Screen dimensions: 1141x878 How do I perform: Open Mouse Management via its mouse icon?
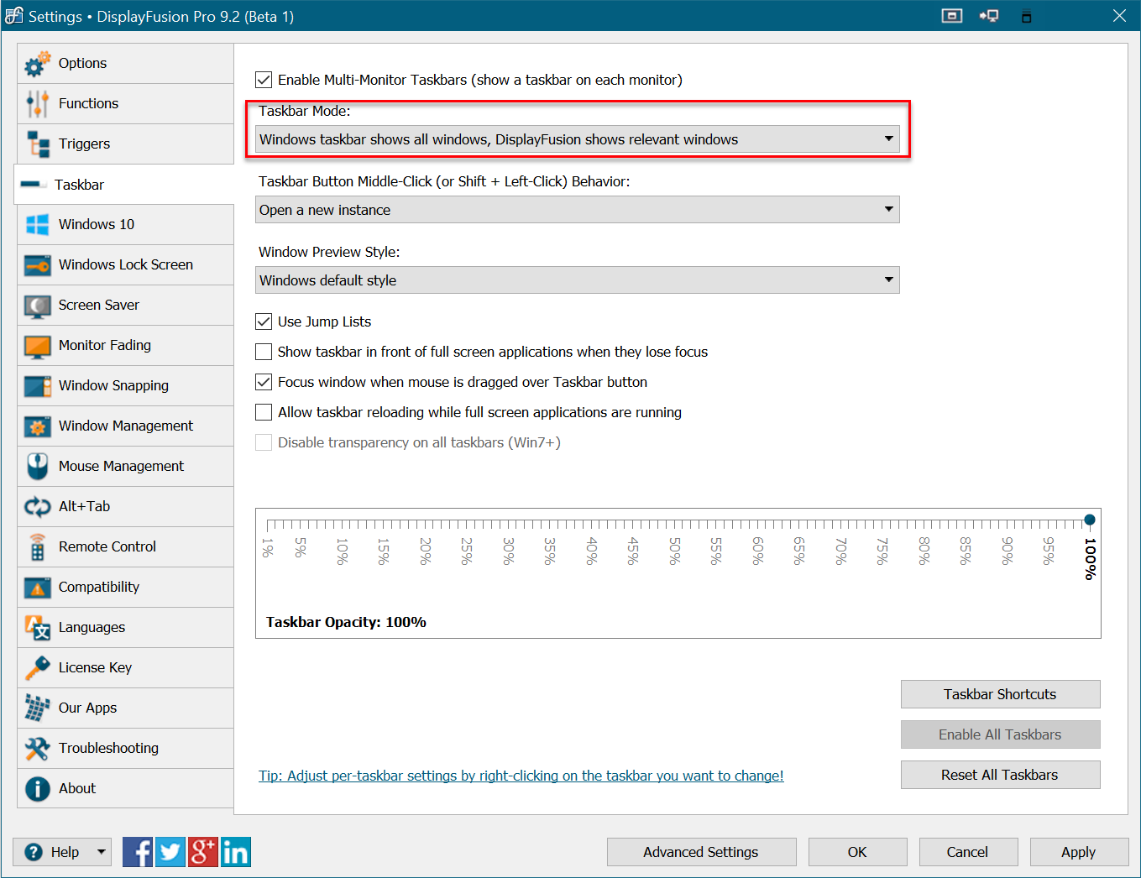(x=38, y=467)
